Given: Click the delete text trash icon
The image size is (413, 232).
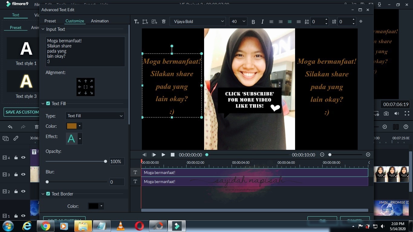Looking at the screenshot, I should coord(164,21).
